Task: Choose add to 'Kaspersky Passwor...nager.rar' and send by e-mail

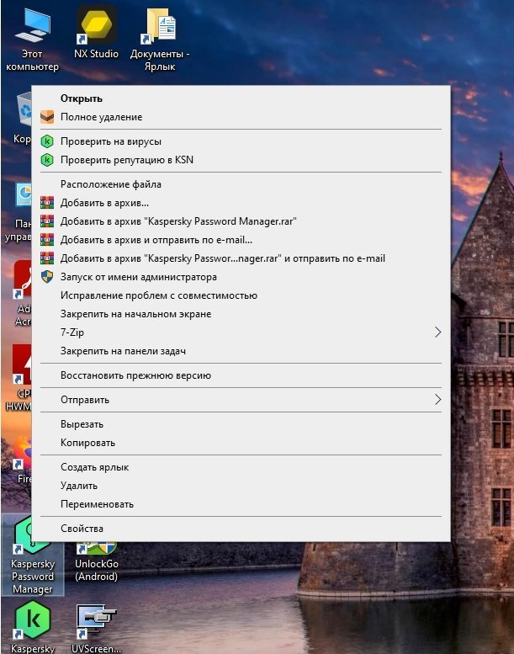Action: coord(241,258)
